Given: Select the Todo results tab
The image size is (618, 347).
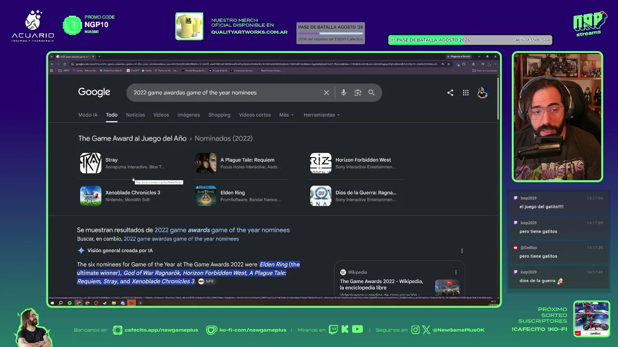Looking at the screenshot, I should tap(112, 115).
